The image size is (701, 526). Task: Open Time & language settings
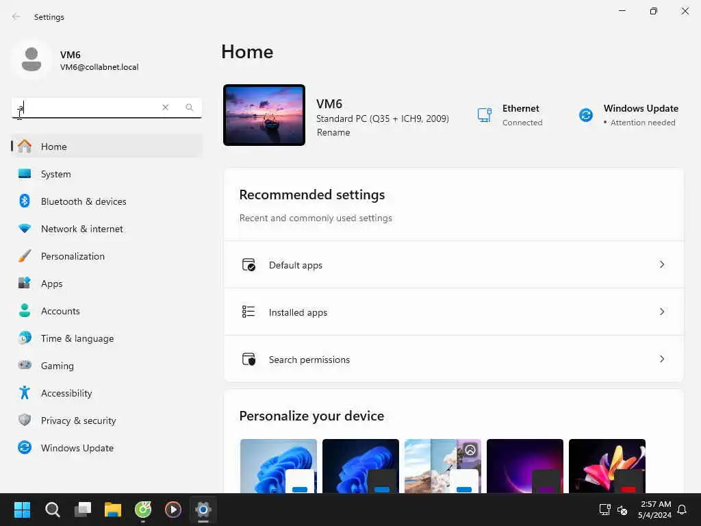coord(107,338)
